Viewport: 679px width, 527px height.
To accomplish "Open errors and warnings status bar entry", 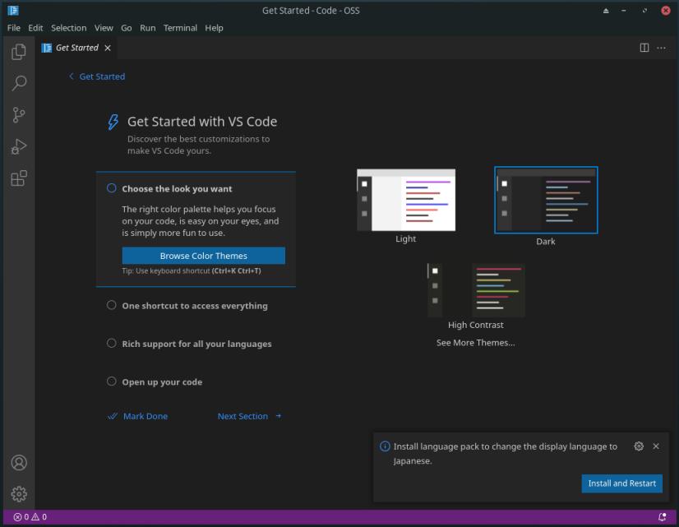I will click(x=30, y=516).
